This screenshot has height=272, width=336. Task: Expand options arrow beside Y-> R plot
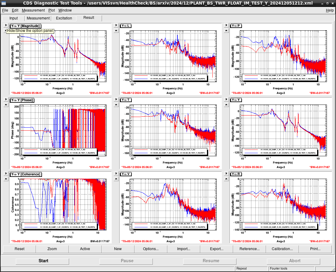pos(226,174)
